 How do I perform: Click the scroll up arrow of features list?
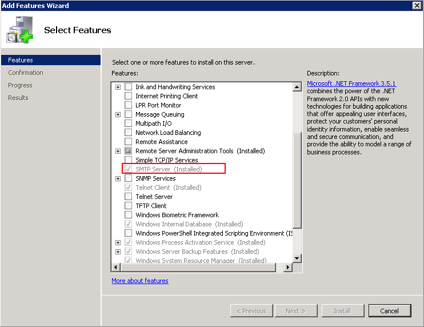point(297,87)
